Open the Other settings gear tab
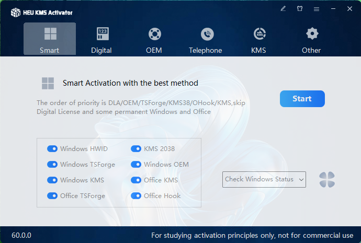This screenshot has width=361, height=243. pyautogui.click(x=311, y=39)
